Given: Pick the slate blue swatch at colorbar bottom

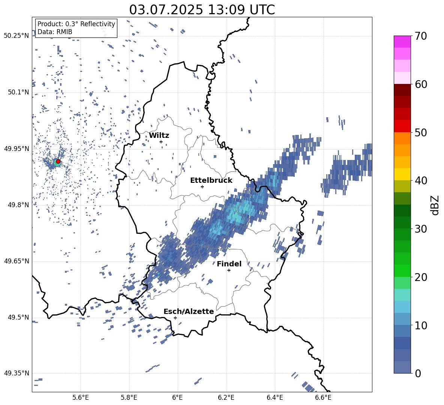Looking at the screenshot, I should pos(402,367).
